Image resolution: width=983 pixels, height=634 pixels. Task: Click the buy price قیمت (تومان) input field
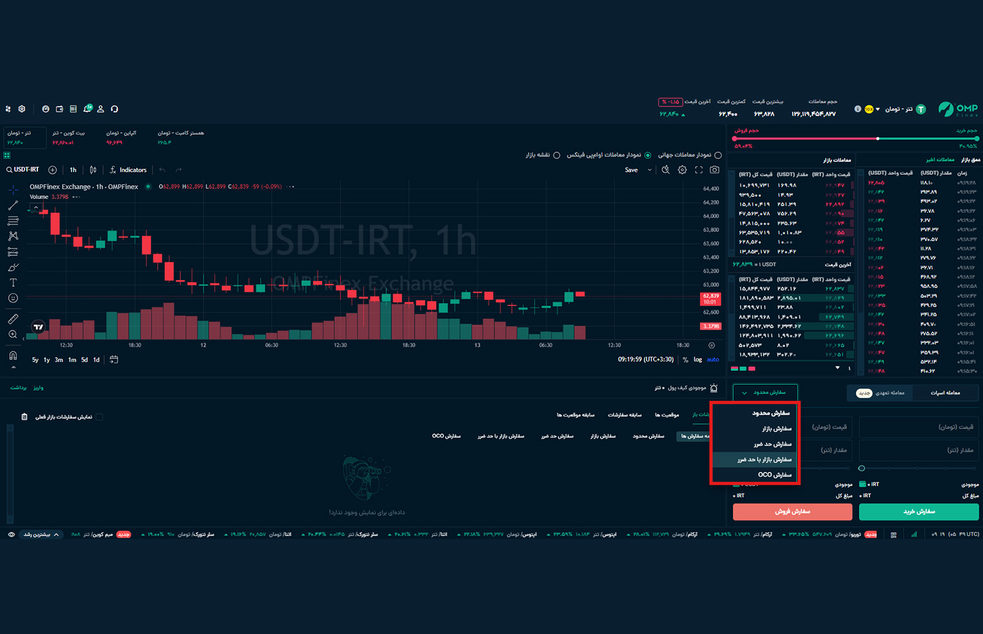[x=919, y=427]
